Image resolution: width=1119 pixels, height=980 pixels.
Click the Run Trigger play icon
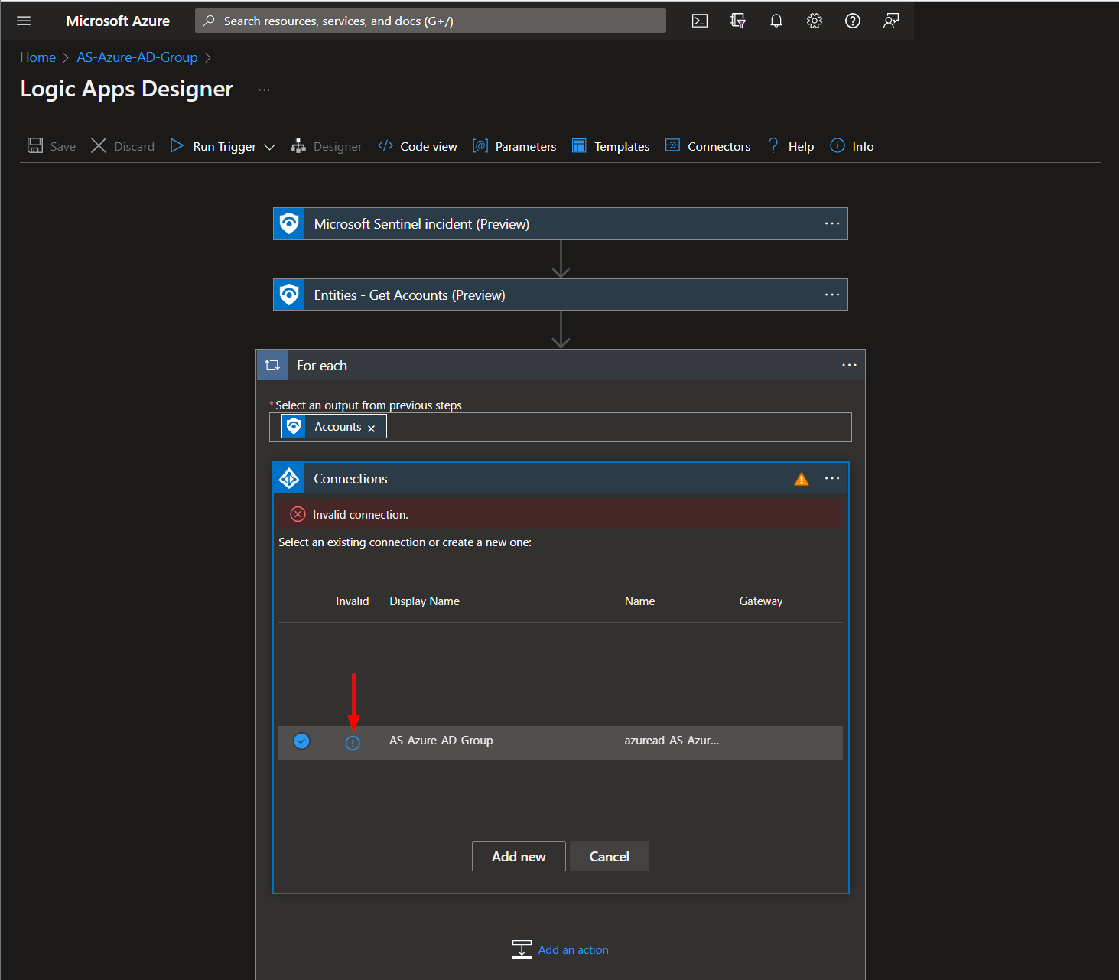[177, 145]
